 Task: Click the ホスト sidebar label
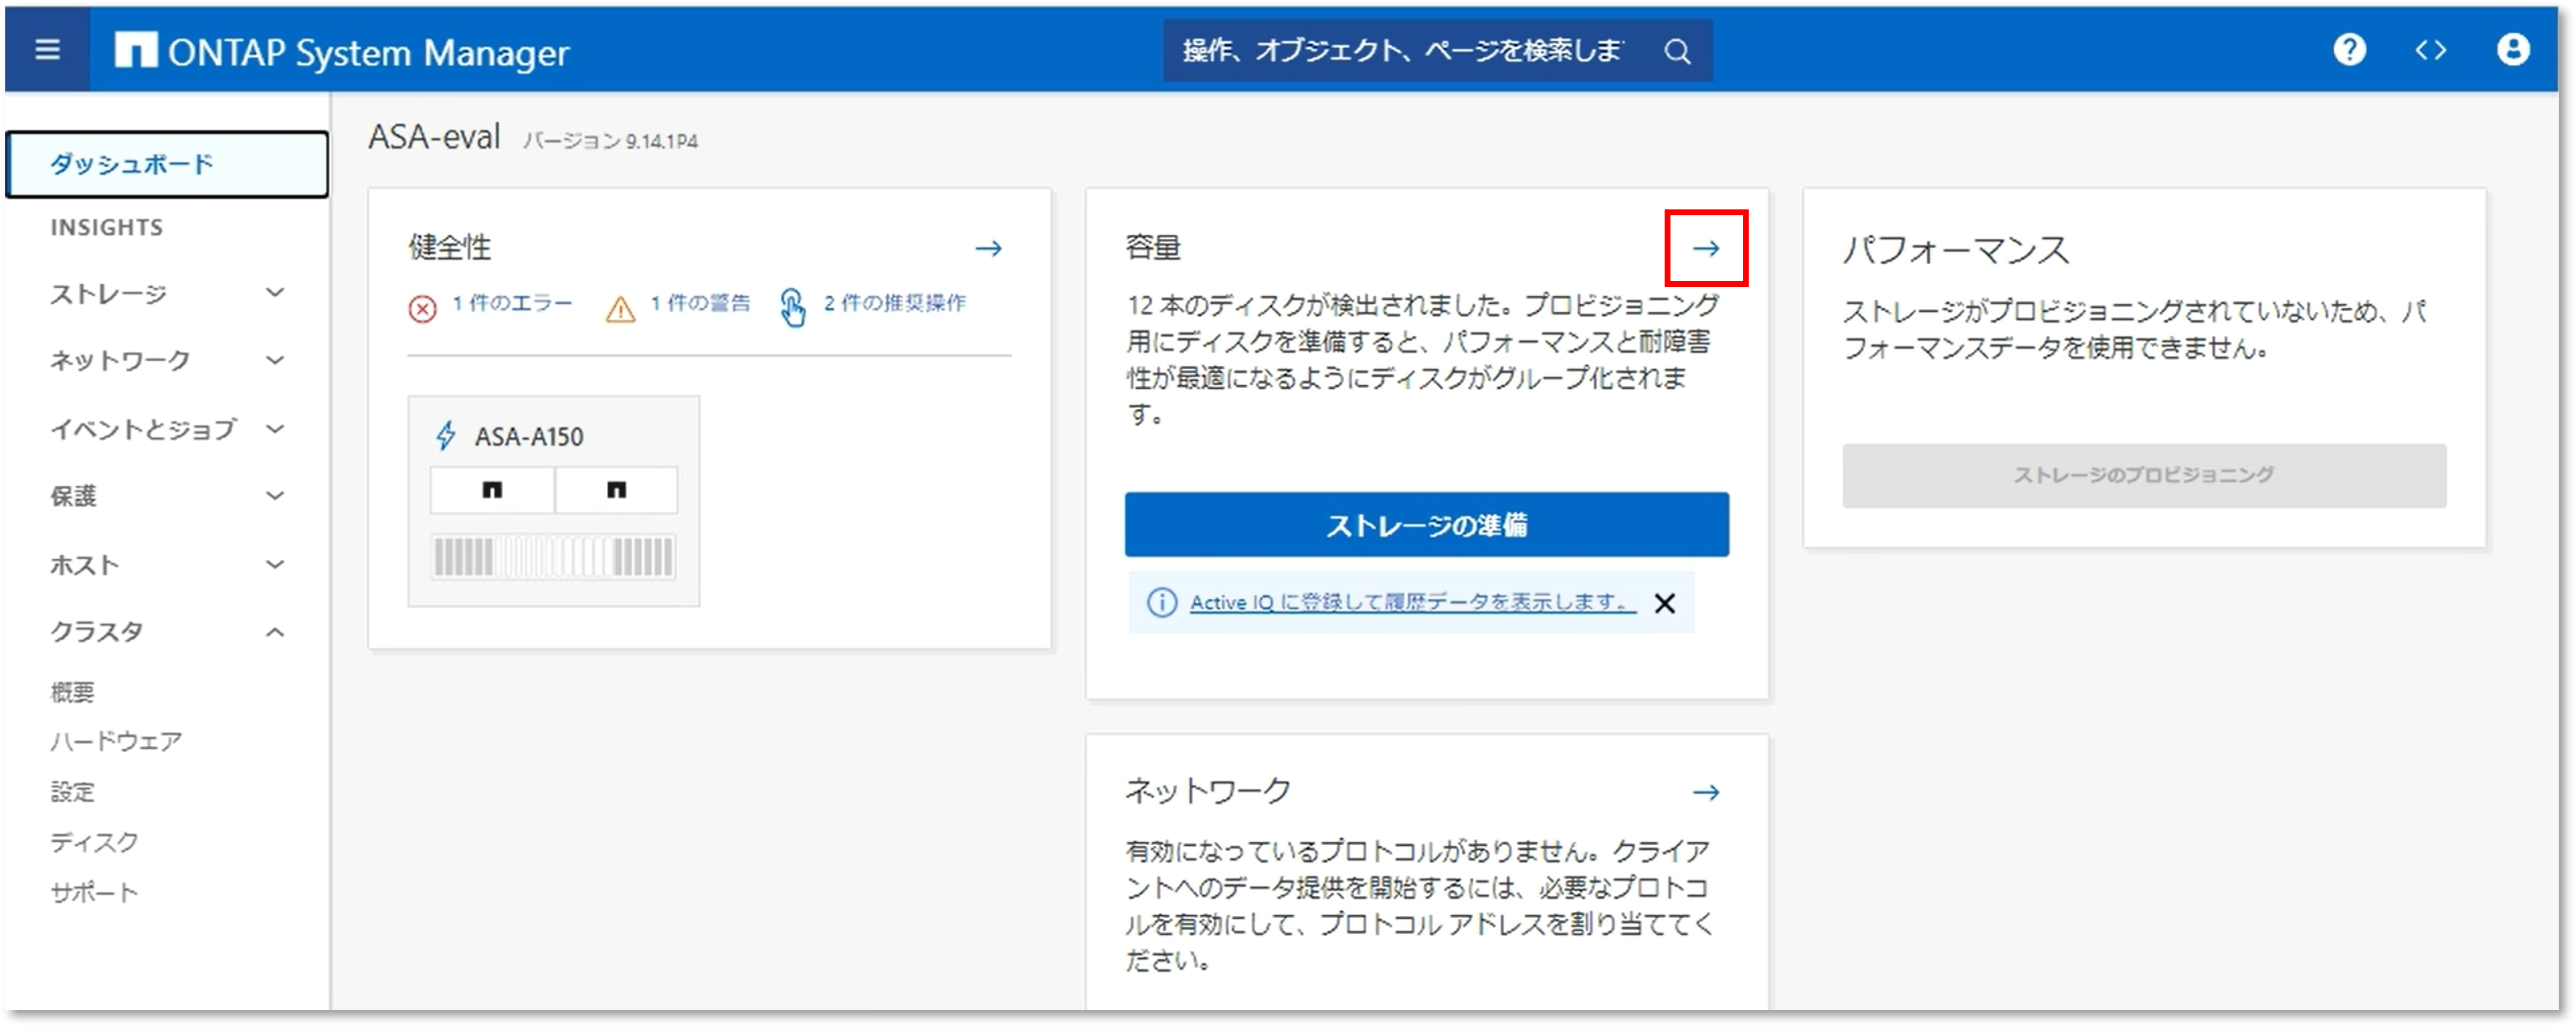(85, 565)
